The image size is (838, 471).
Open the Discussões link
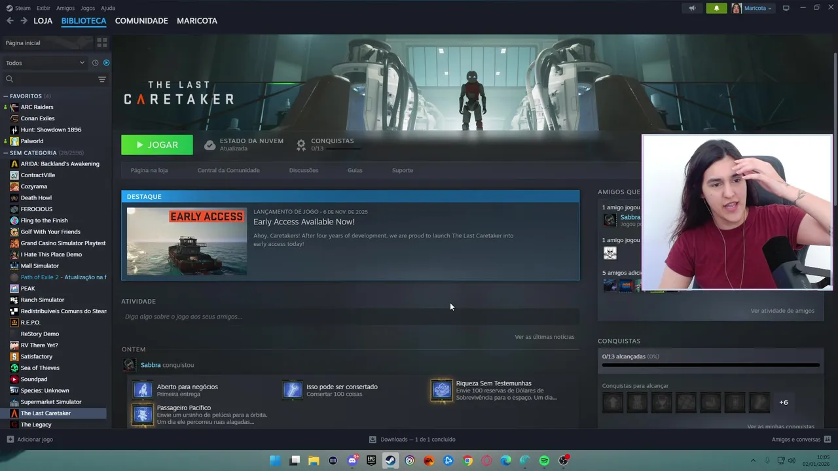304,170
